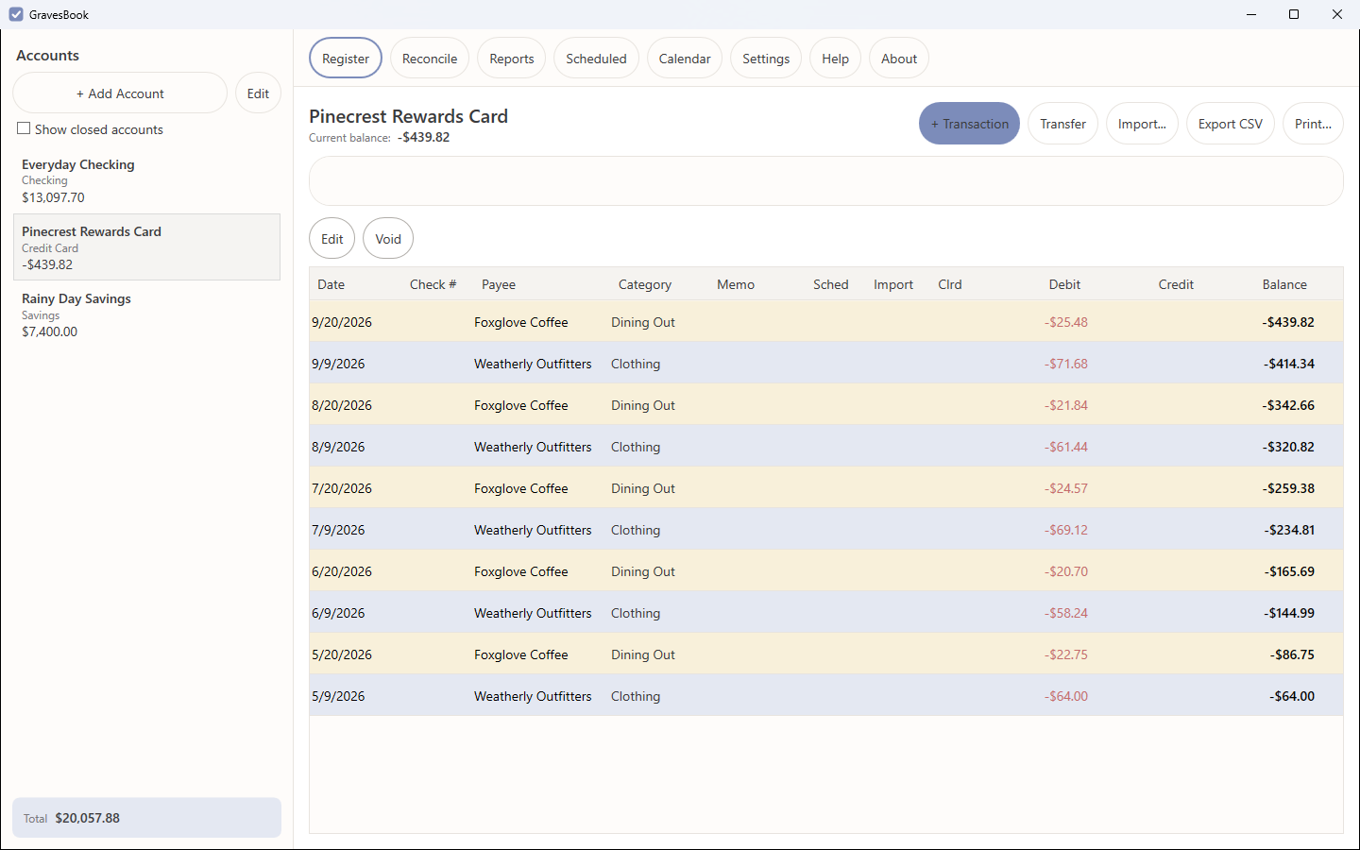The width and height of the screenshot is (1360, 850).
Task: Focus the search field below the account title
Action: pyautogui.click(x=826, y=181)
